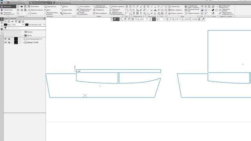Select the Автолиния (auto-line) tool
This screenshot has width=251, height=141.
(x=33, y=7)
